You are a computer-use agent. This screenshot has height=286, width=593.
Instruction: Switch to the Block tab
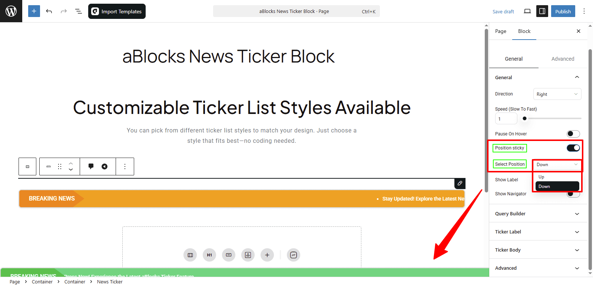click(x=524, y=31)
